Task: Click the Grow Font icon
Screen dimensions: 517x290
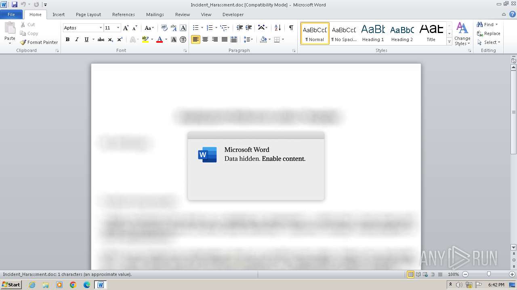Action: 126,28
